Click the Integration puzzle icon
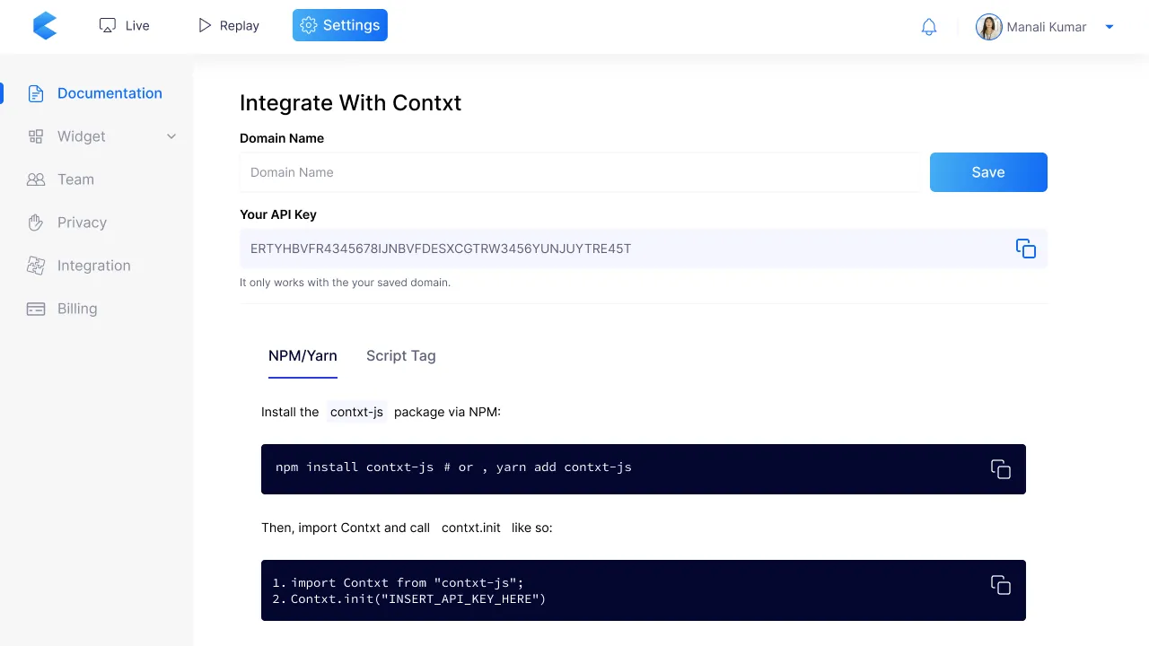The height and width of the screenshot is (646, 1149). [x=36, y=266]
